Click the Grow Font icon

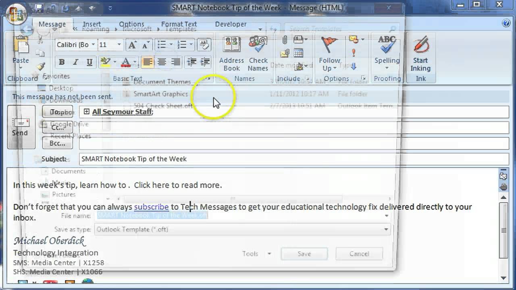pos(132,45)
